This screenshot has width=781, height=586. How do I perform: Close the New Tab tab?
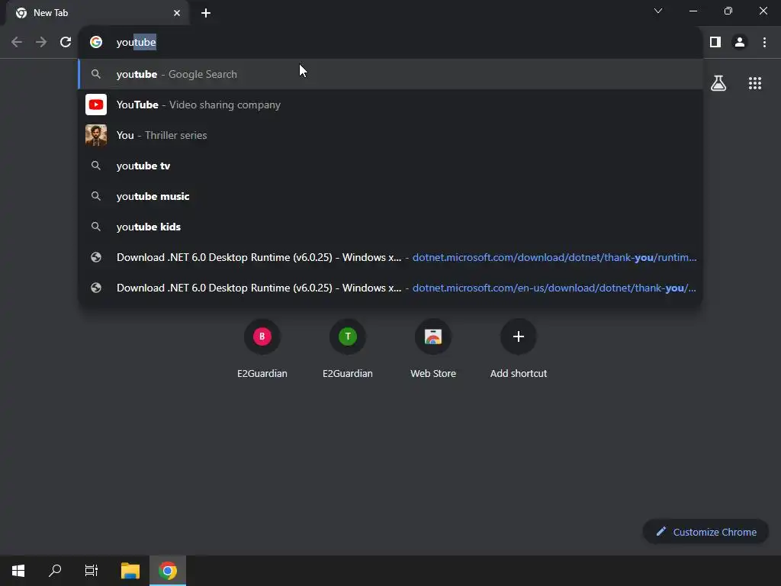click(177, 13)
